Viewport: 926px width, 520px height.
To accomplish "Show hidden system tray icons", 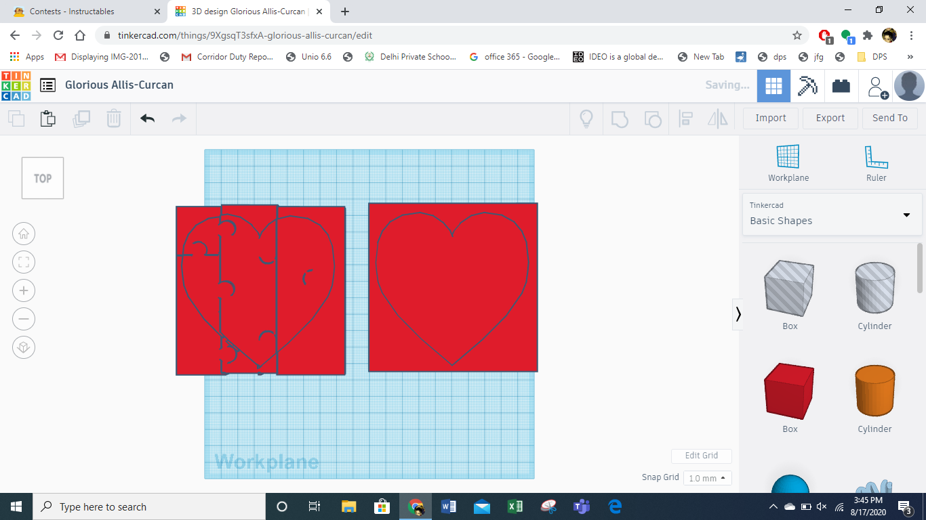I will click(773, 506).
